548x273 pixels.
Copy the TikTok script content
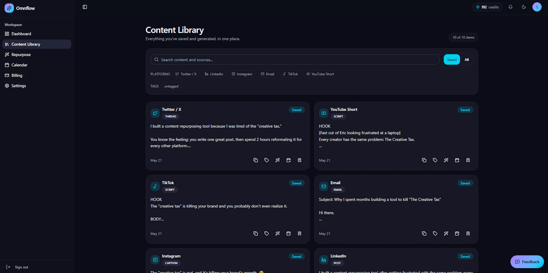click(x=256, y=234)
